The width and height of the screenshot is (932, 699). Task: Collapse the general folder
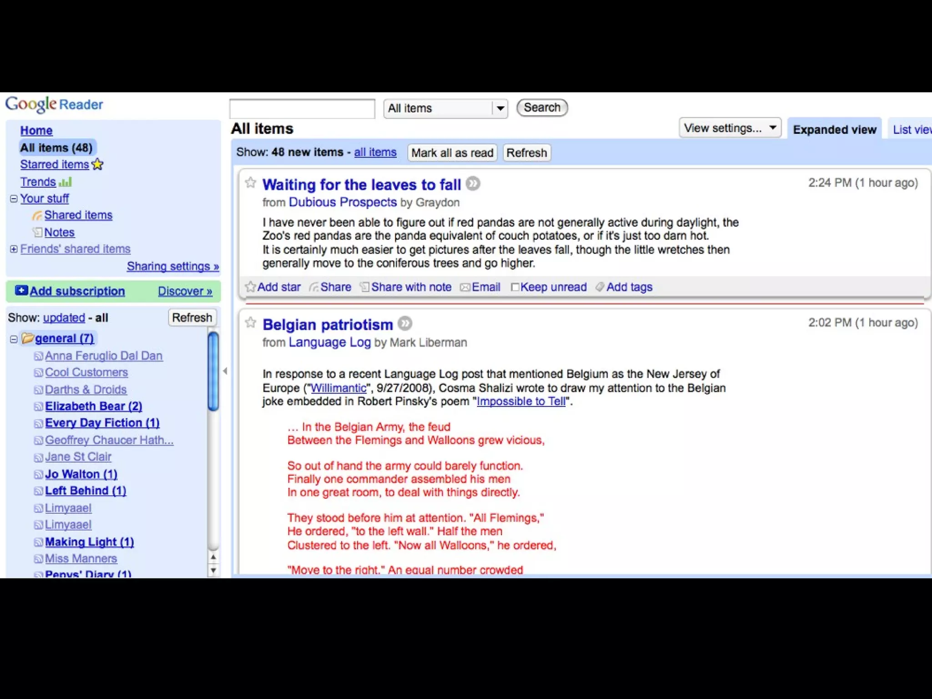[x=14, y=339]
